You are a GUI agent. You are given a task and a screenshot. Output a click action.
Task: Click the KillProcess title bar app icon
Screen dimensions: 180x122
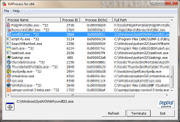[x=4, y=4]
